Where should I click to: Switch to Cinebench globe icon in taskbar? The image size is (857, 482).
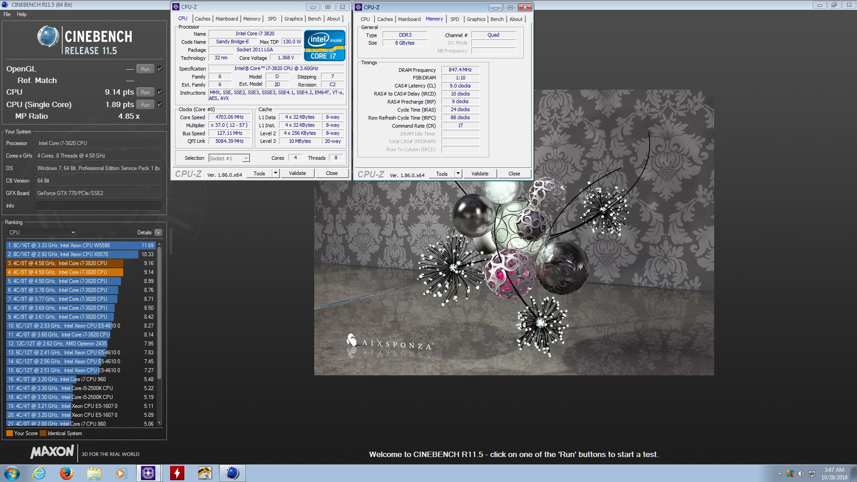click(x=233, y=473)
